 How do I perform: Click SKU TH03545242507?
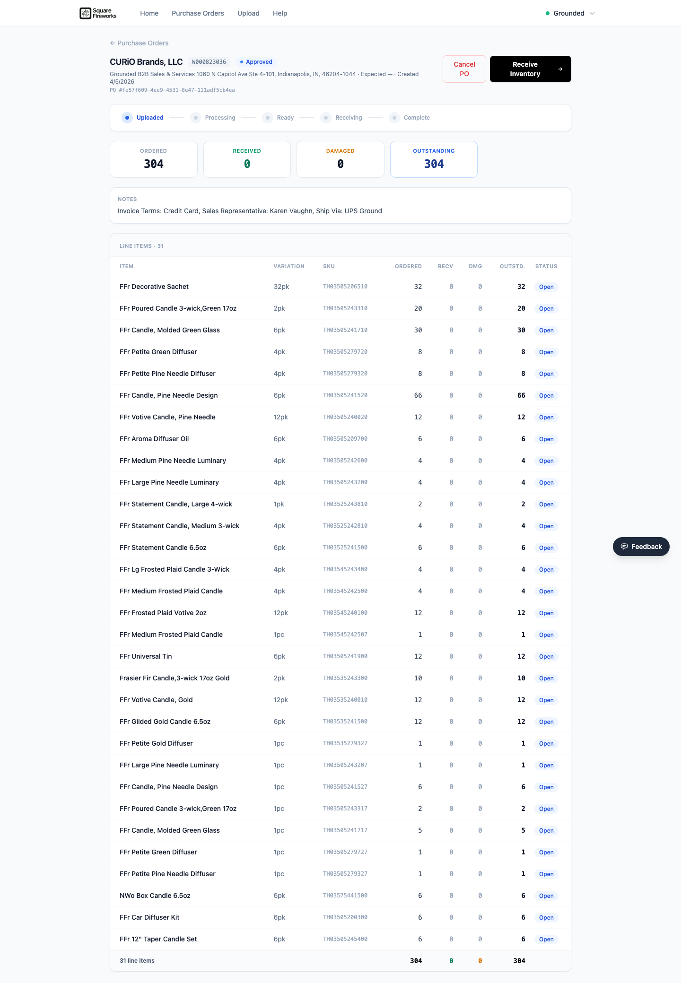pyautogui.click(x=345, y=635)
